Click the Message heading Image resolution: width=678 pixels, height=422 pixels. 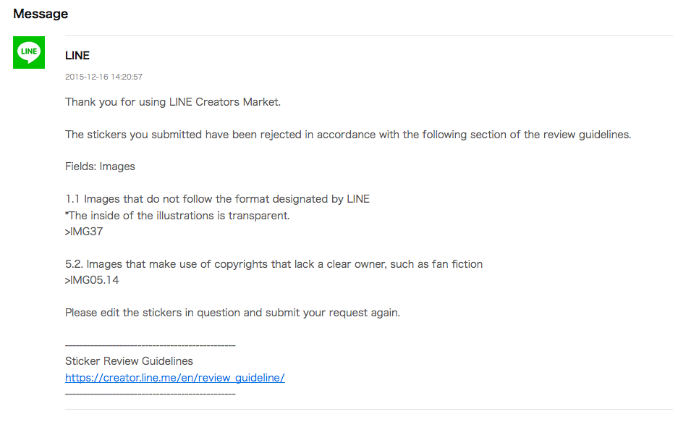[41, 14]
